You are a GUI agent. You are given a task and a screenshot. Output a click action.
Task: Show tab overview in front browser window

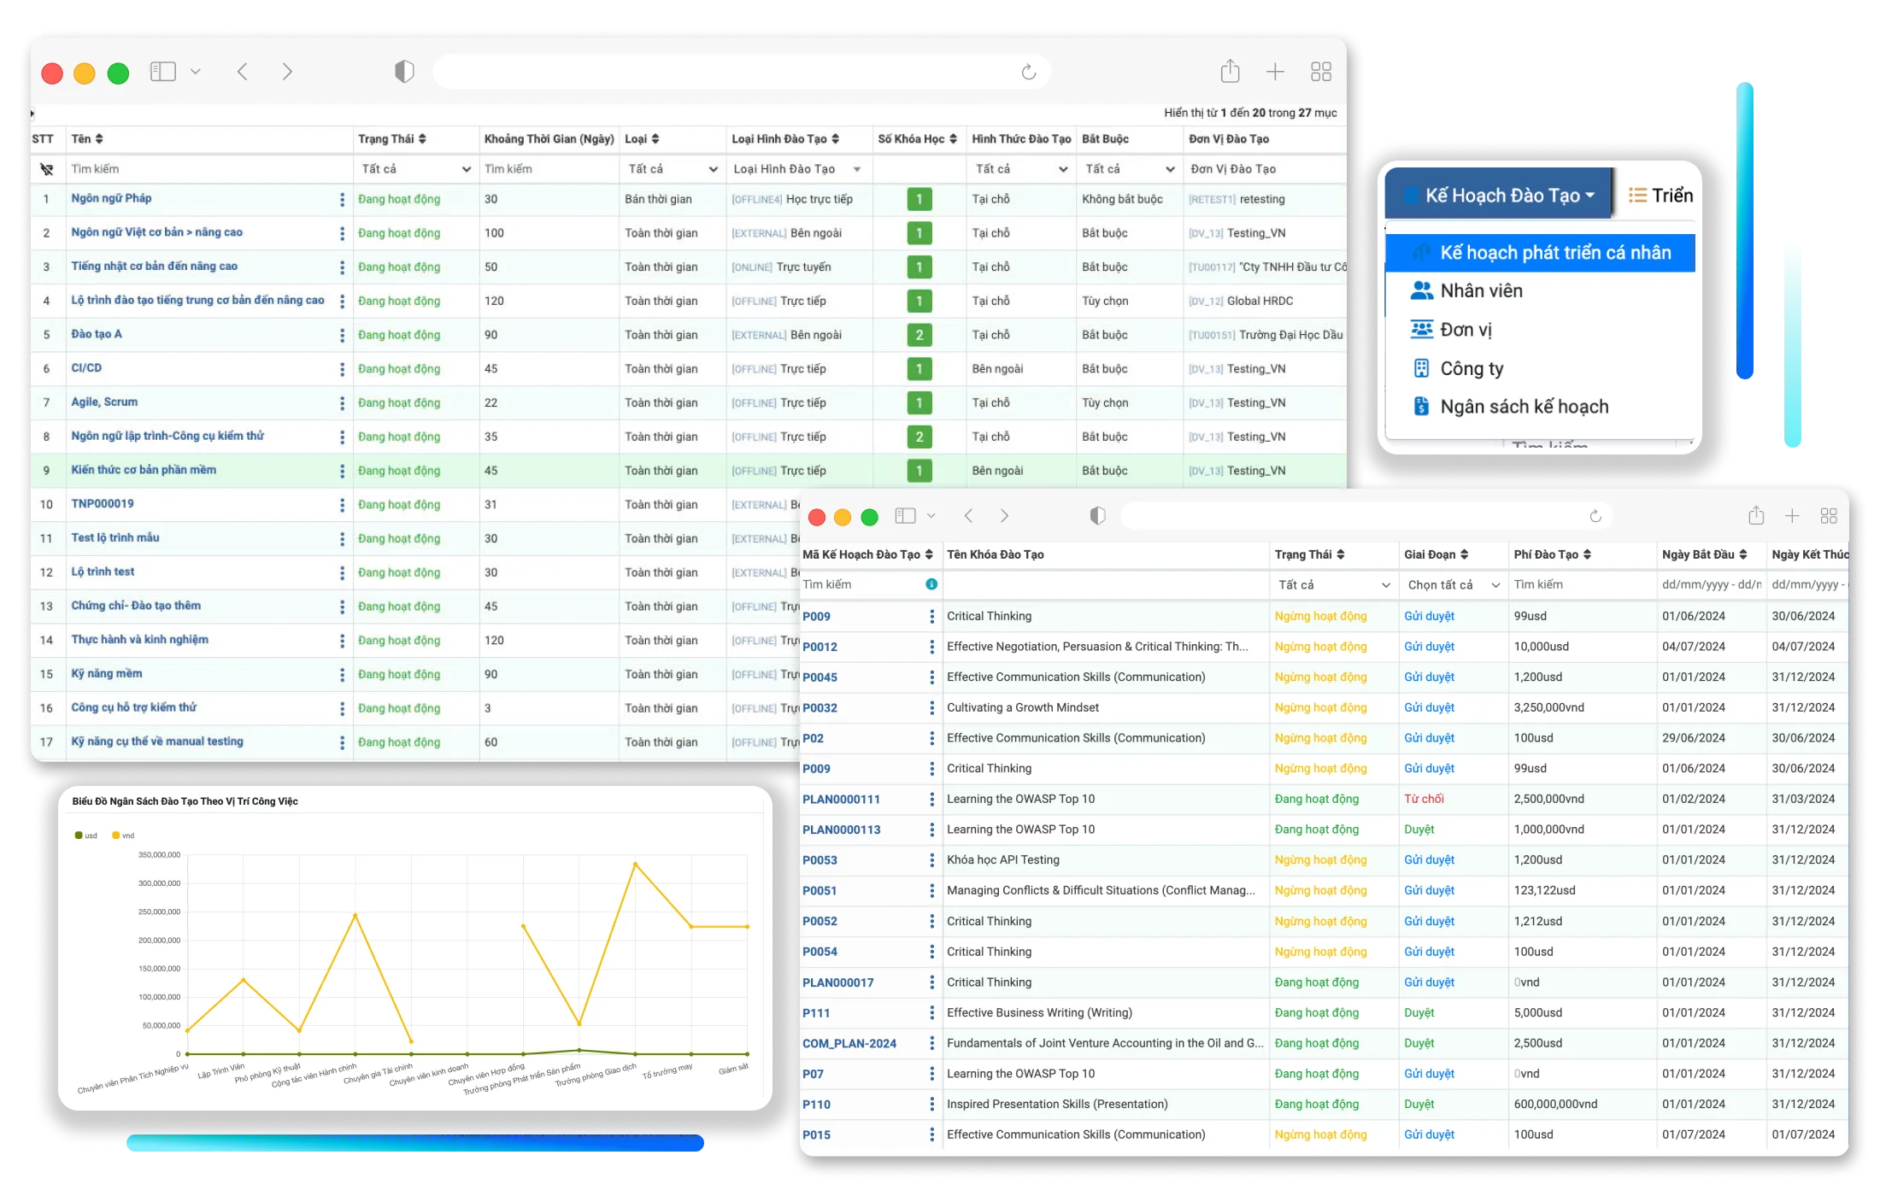pyautogui.click(x=1829, y=516)
